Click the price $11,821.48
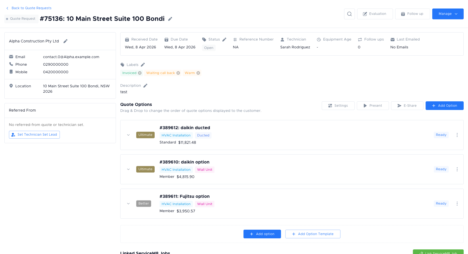This screenshot has height=254, width=468. [x=187, y=142]
